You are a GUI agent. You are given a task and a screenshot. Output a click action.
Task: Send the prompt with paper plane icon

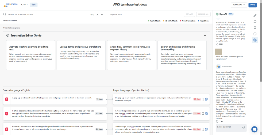click(243, 128)
